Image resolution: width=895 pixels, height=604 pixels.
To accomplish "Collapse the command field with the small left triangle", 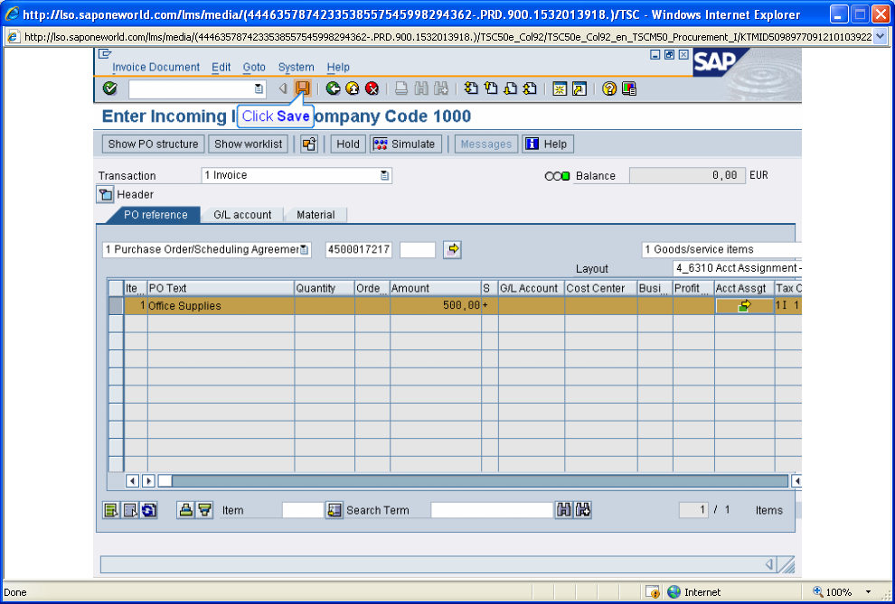I will (x=283, y=88).
